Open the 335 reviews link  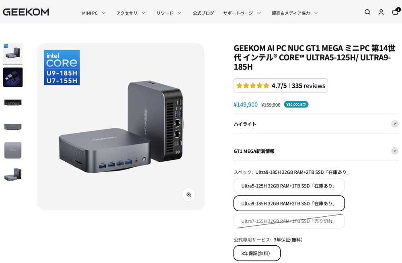coord(308,86)
